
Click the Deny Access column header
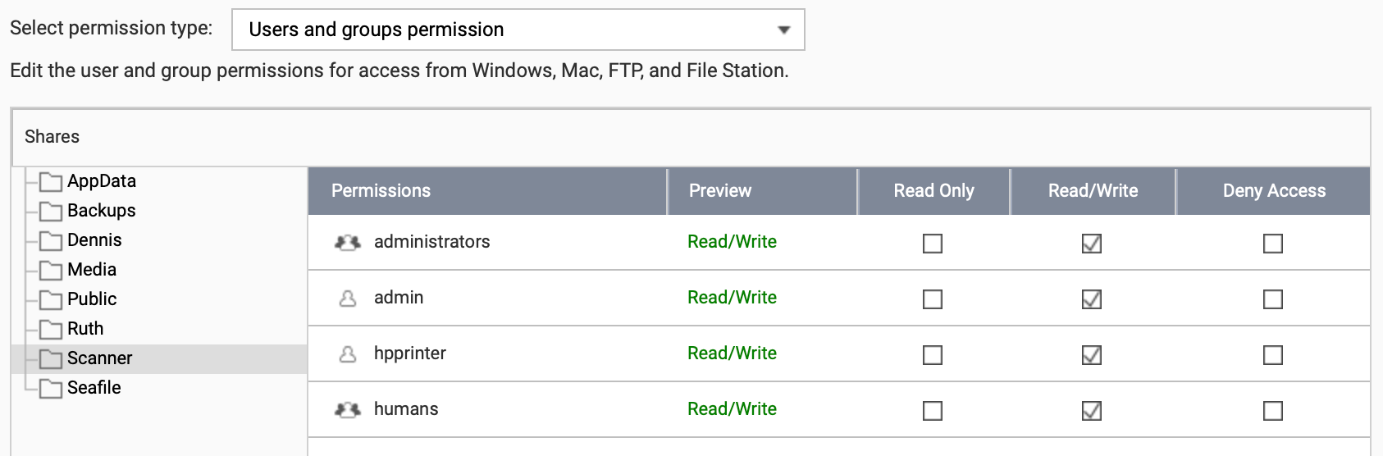pyautogui.click(x=1274, y=191)
